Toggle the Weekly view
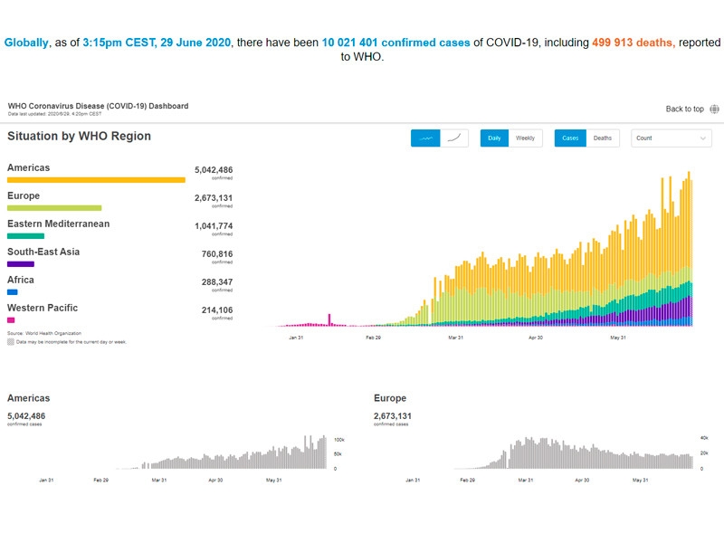The image size is (724, 543). [525, 138]
